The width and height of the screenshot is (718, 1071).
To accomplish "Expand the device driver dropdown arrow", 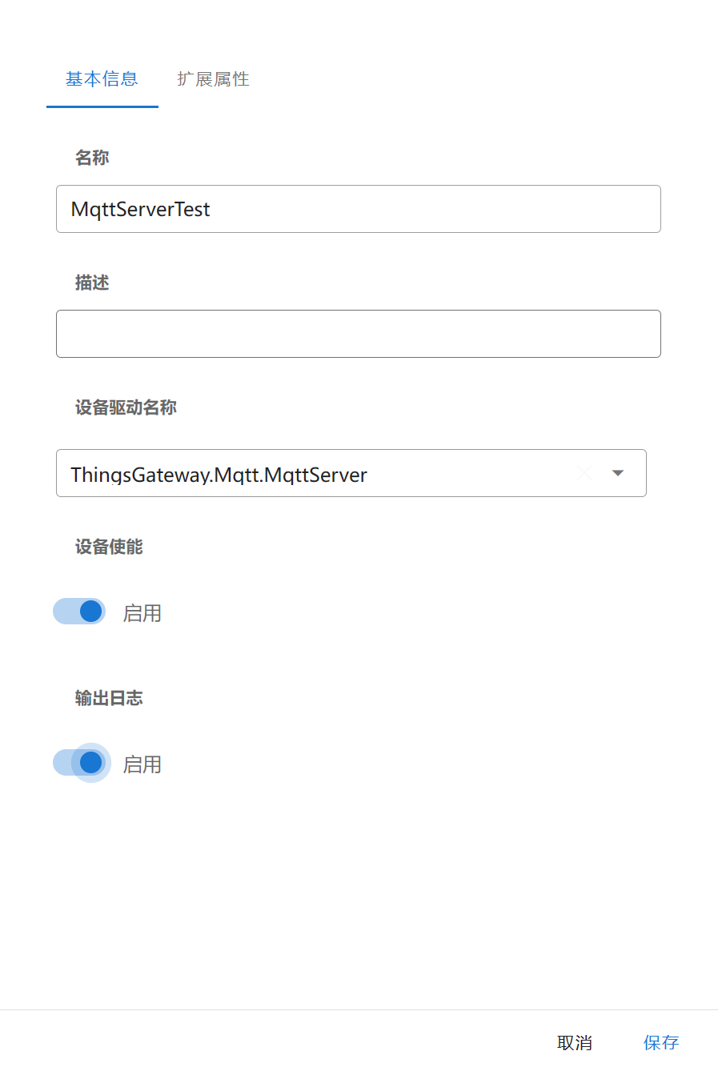I will pyautogui.click(x=617, y=473).
